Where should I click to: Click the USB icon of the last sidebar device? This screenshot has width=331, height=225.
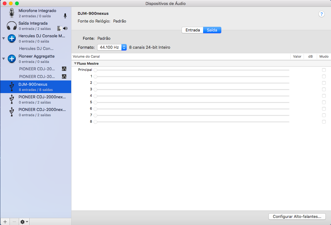(12, 112)
